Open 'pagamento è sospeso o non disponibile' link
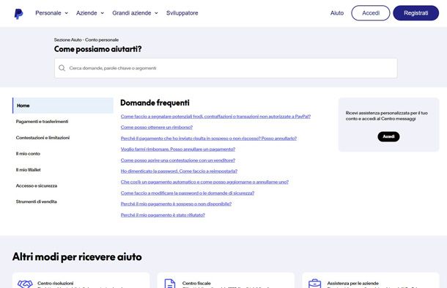Screen dimensions: 447x288 176,204
